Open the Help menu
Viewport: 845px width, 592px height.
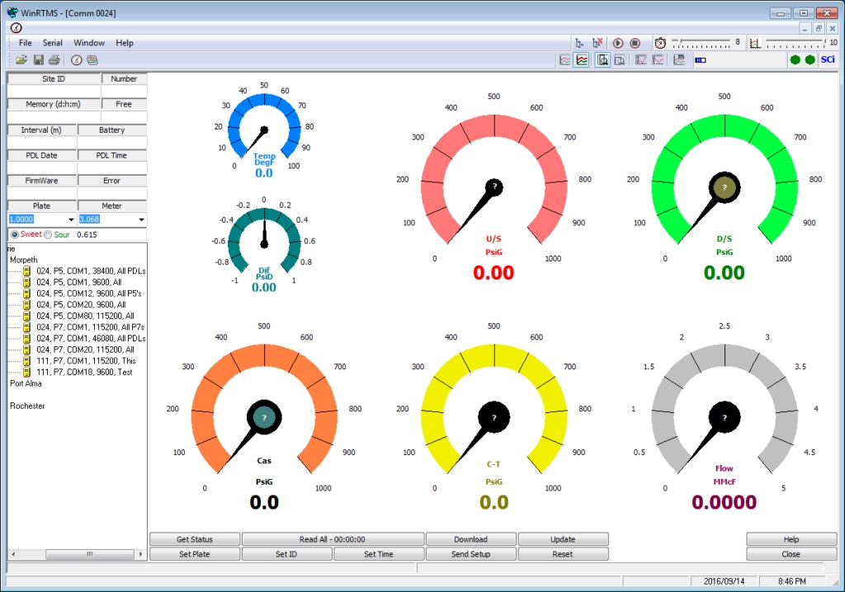pyautogui.click(x=125, y=43)
